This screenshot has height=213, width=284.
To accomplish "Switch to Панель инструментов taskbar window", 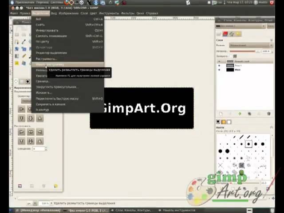I will pos(177,210).
